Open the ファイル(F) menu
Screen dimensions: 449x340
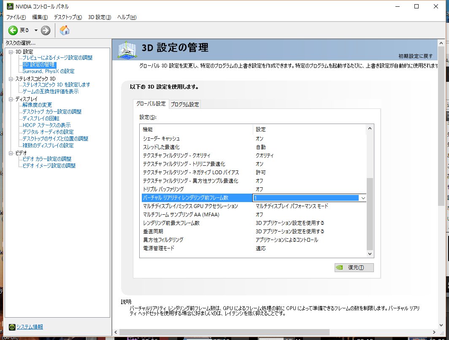point(16,17)
